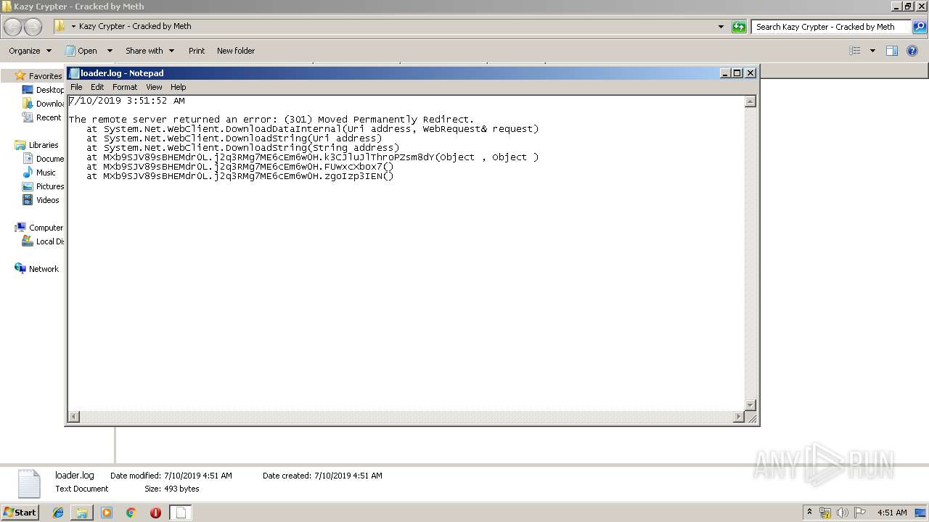929x522 pixels.
Task: Click the Action Center flag icon
Action: pyautogui.click(x=860, y=513)
